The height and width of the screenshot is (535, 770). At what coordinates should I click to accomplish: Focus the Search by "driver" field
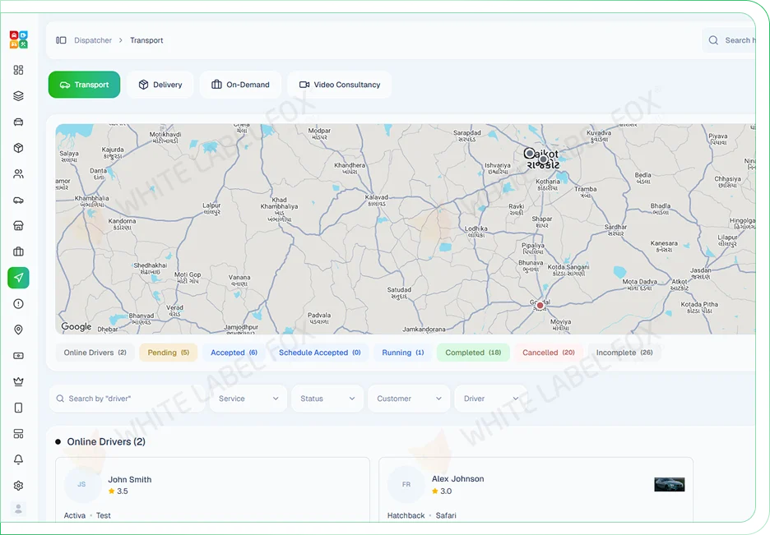[x=128, y=399]
